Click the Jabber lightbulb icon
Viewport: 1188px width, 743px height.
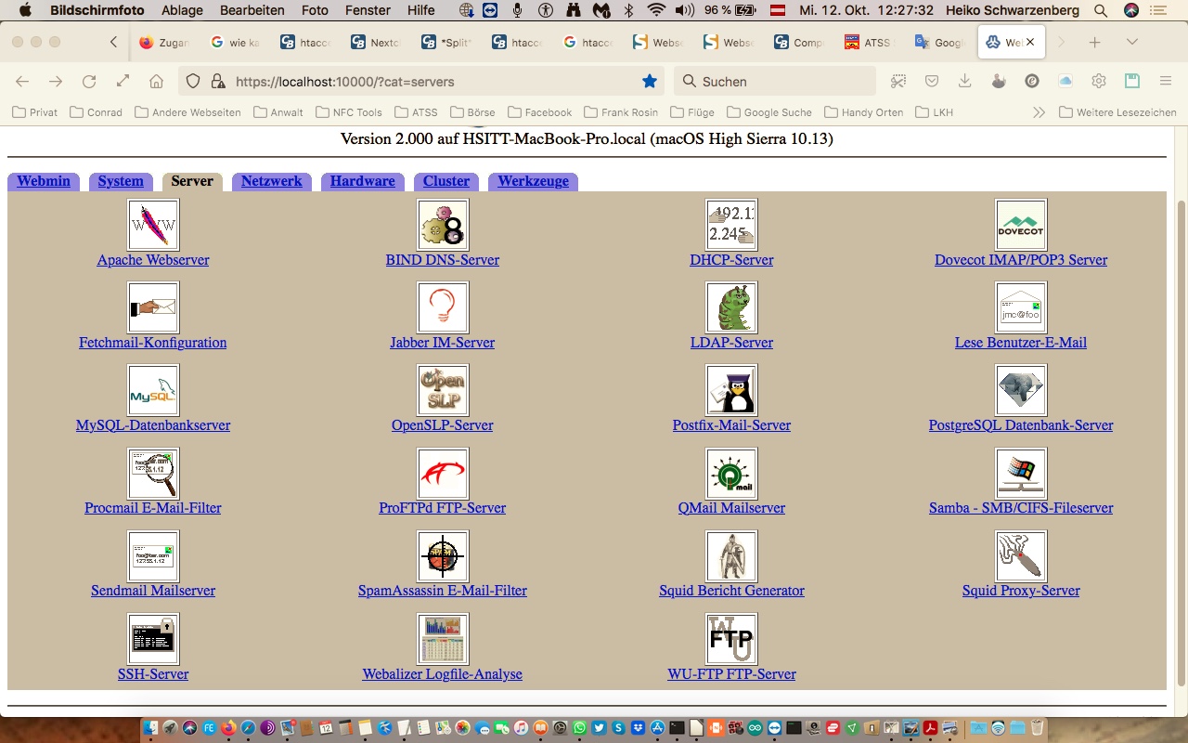tap(443, 307)
